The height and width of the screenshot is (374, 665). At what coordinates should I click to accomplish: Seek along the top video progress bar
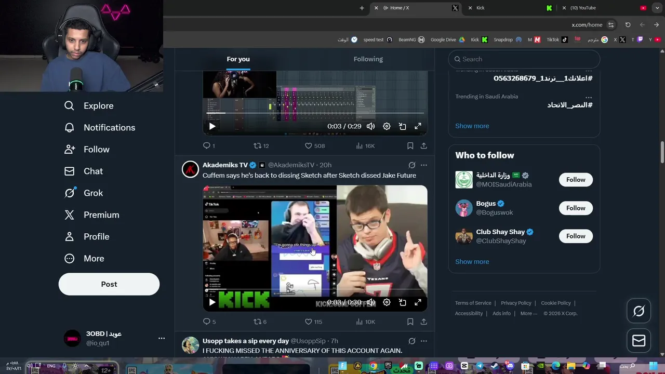[315, 113]
